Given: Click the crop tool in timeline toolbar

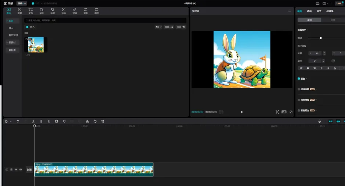Looking at the screenshot, I should click(x=103, y=121).
